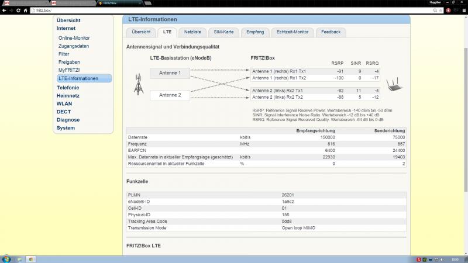Open the Feedback tab
The width and height of the screenshot is (468, 263).
coord(331,32)
